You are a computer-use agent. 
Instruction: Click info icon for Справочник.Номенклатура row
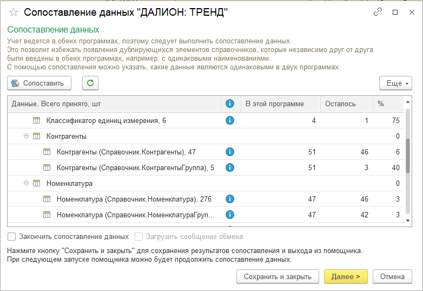point(229,199)
